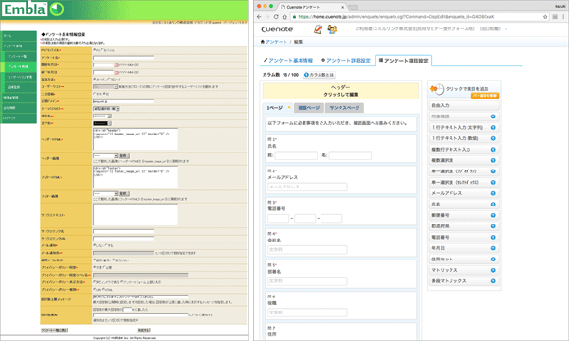Add 氏名 item via its blue icon
569x341 pixels.
(x=493, y=205)
